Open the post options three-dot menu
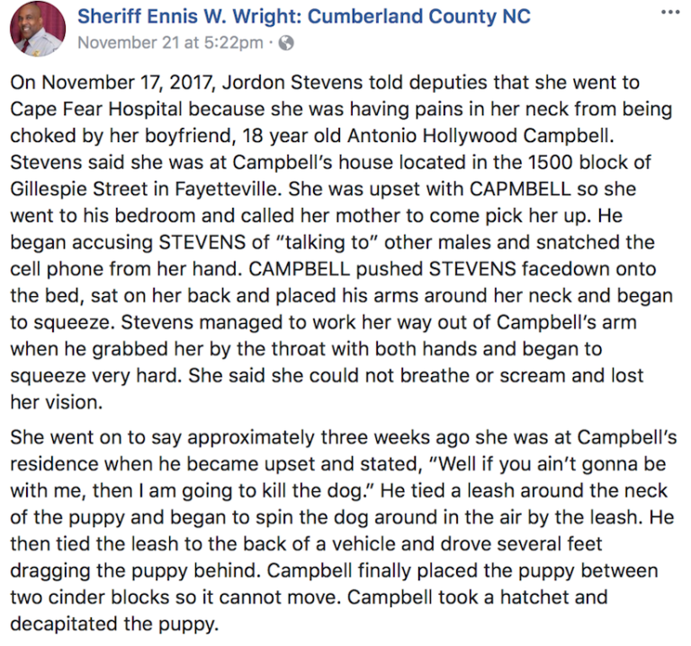The image size is (691, 646). (669, 13)
